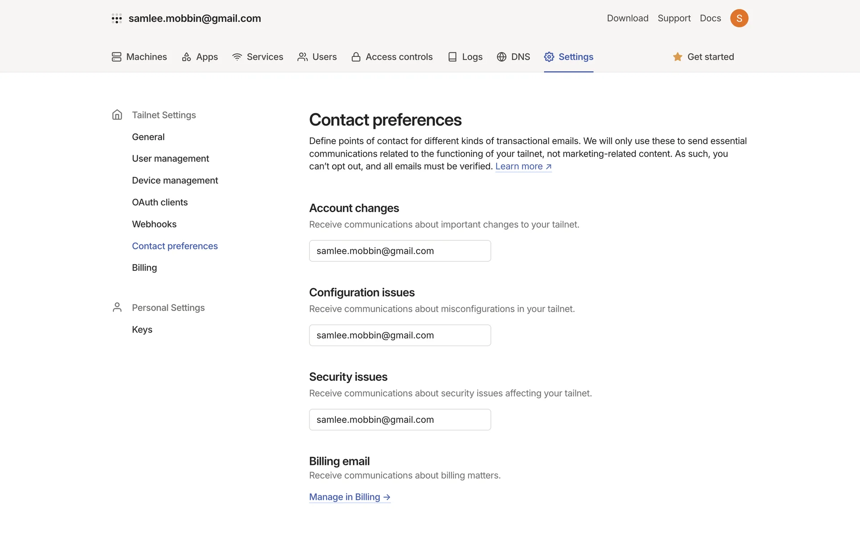The image size is (860, 537).
Task: Open the Docs link in header
Action: [x=710, y=18]
